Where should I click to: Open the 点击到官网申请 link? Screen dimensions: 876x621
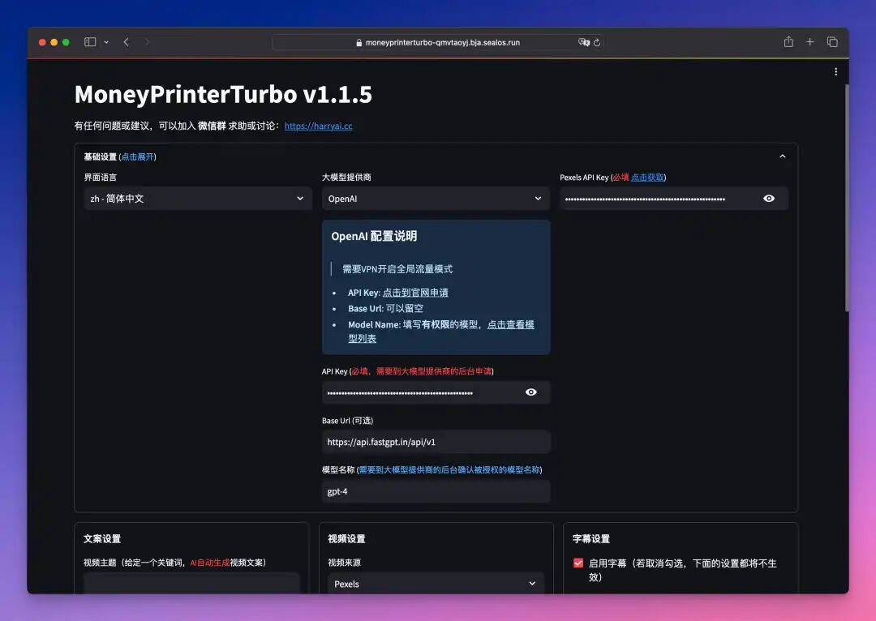point(415,293)
